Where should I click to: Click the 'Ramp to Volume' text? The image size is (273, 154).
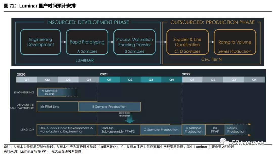pos(235,42)
